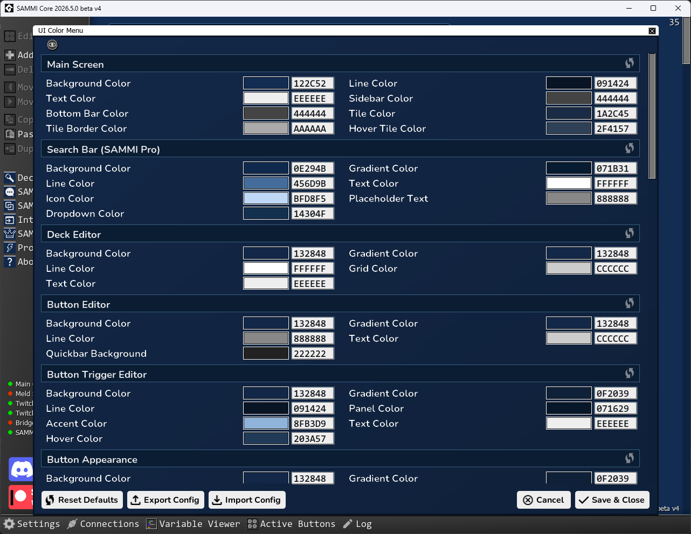Viewport: 691px width, 534px height.
Task: Edit Main Screen Background hex 122C52
Action: (313, 83)
